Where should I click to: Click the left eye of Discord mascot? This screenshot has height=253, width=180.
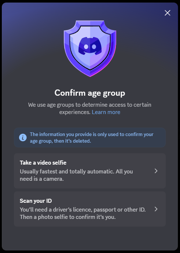pyautogui.click(x=86, y=47)
